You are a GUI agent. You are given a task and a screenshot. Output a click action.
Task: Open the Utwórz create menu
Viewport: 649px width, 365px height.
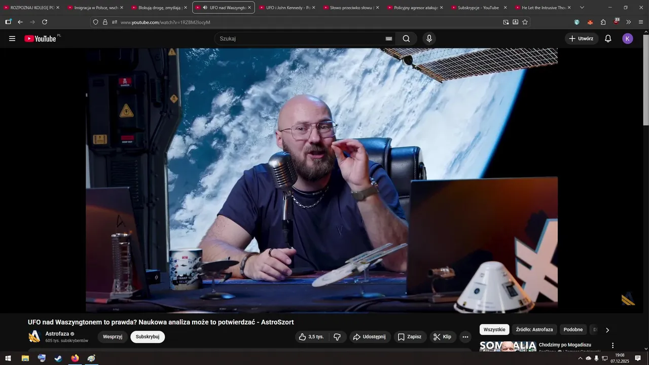tap(582, 39)
